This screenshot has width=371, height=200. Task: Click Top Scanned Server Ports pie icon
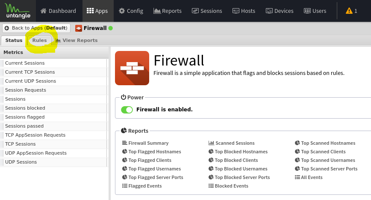click(x=297, y=168)
